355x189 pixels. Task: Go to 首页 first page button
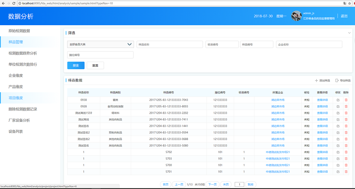click(x=166, y=185)
